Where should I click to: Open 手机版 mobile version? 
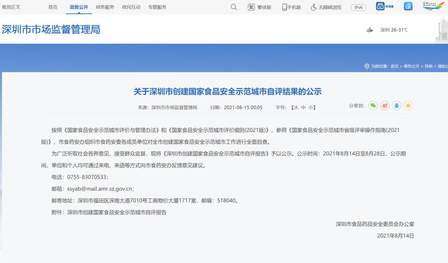[291, 7]
